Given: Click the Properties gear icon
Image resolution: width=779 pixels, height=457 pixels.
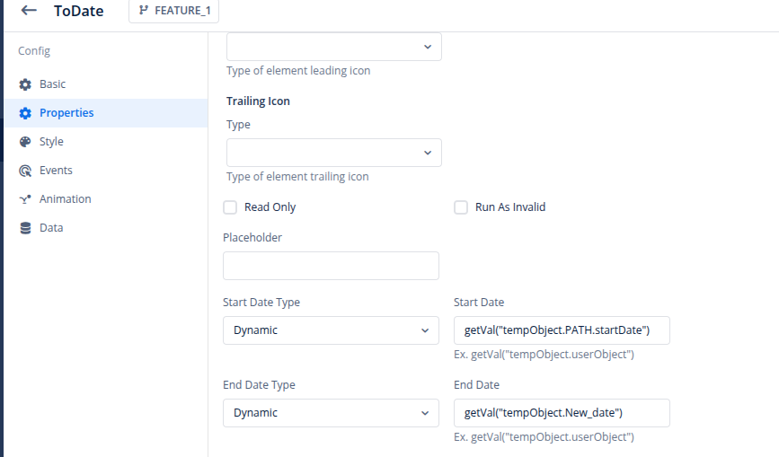Looking at the screenshot, I should click(x=25, y=113).
